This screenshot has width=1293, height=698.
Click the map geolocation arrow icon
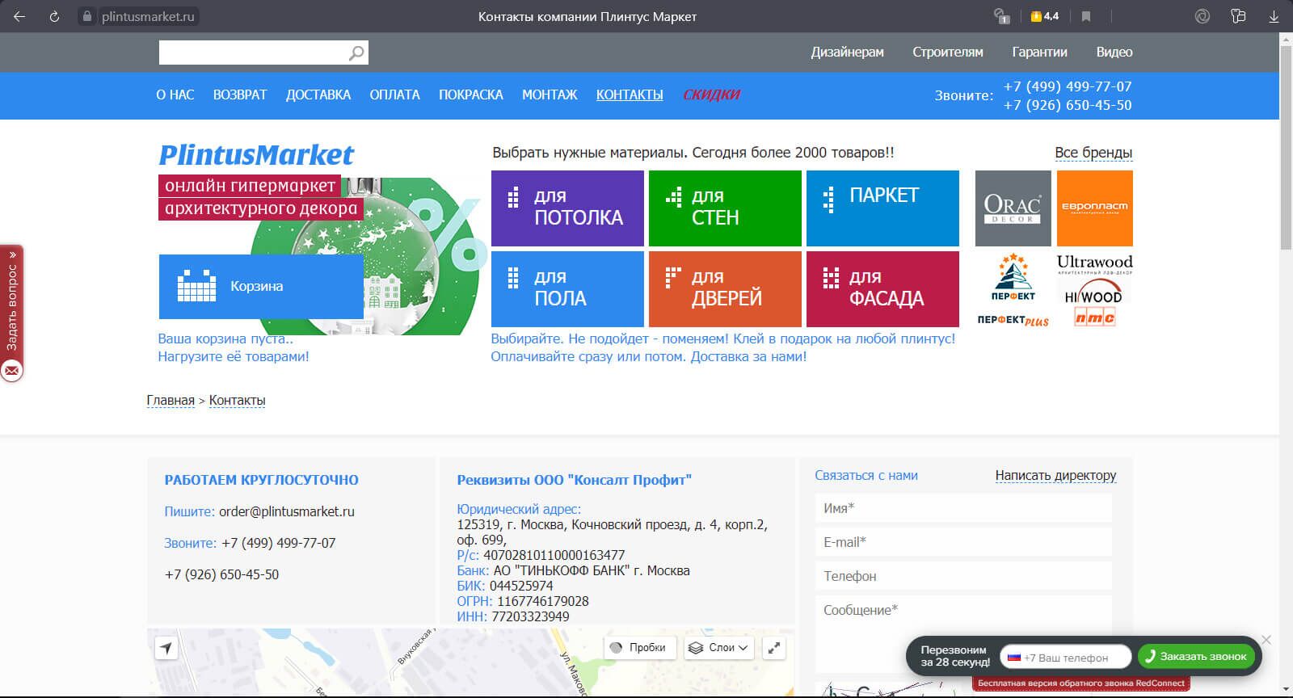pyautogui.click(x=166, y=648)
